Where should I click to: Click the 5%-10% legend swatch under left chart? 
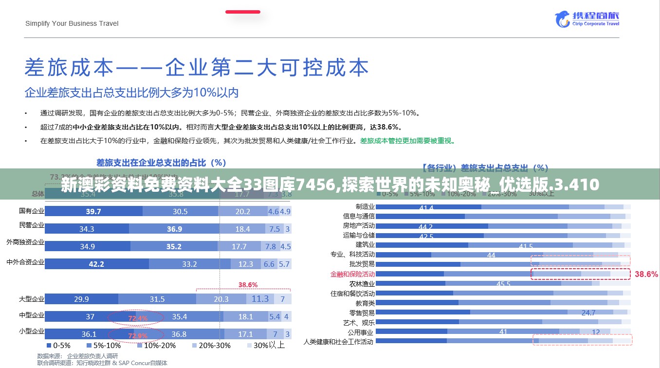[88, 346]
